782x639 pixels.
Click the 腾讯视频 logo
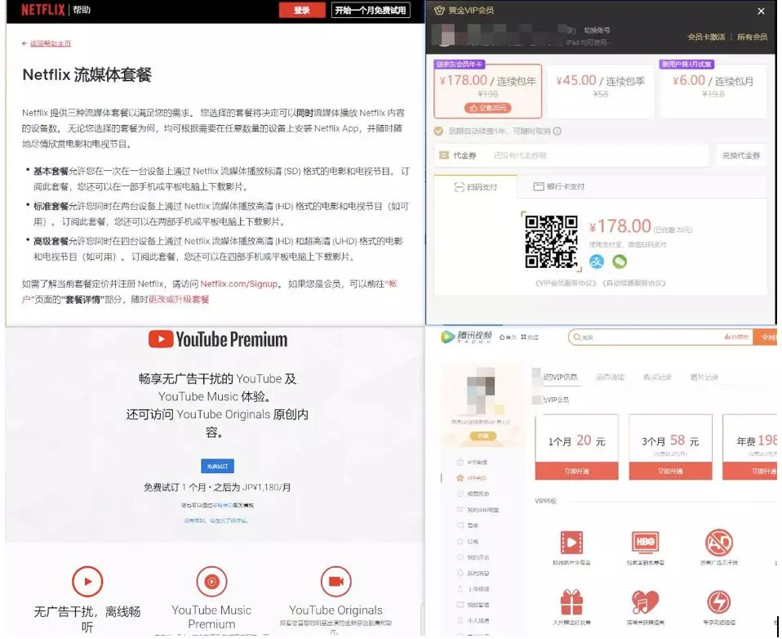(466, 337)
